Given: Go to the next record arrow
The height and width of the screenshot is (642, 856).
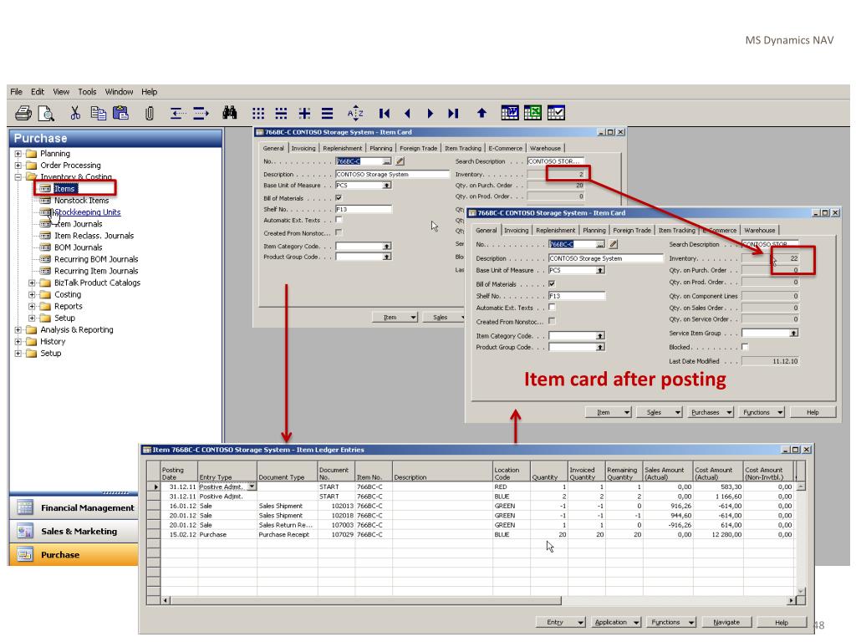Looking at the screenshot, I should [431, 113].
